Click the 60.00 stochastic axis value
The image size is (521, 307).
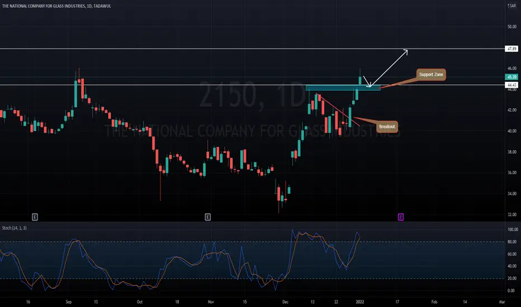coord(512,254)
